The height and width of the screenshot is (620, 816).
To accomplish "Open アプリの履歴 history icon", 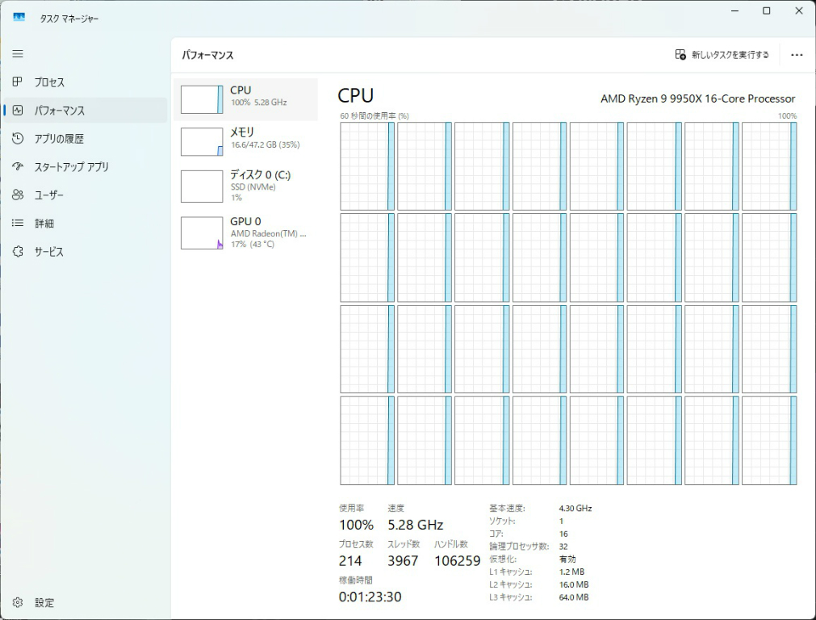I will pyautogui.click(x=18, y=139).
